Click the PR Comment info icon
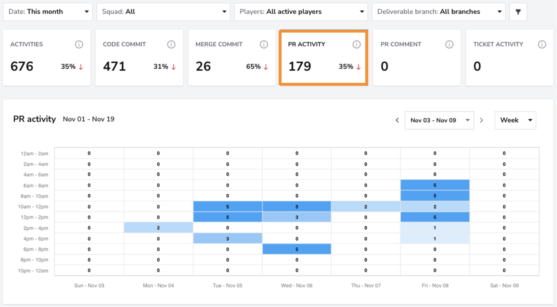Image resolution: width=557 pixels, height=307 pixels. pos(449,45)
